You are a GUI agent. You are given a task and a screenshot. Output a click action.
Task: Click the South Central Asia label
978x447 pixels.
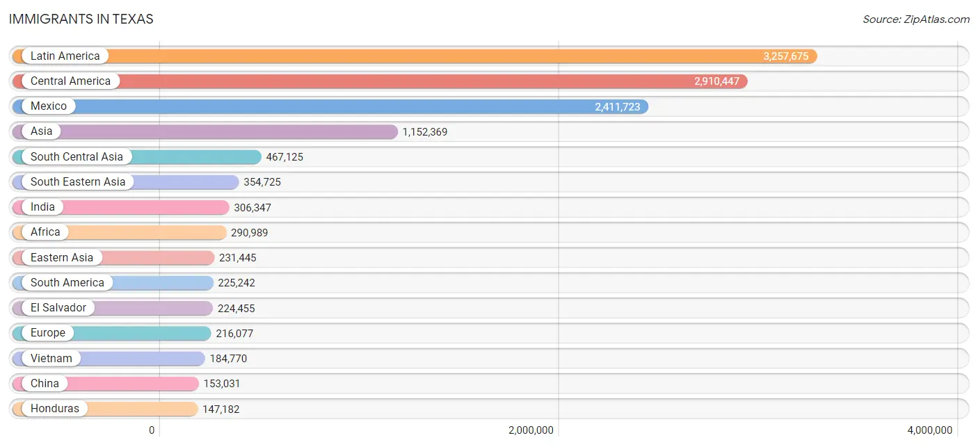coord(77,157)
